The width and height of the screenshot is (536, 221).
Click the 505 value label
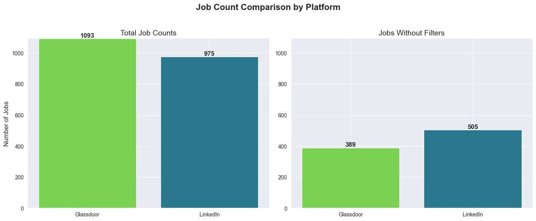click(x=473, y=127)
